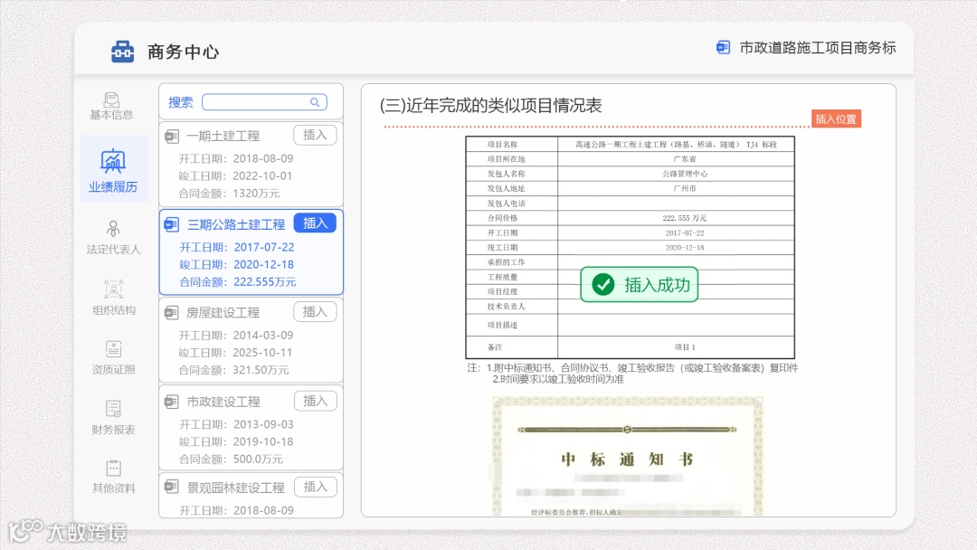Open the 法定代表人 person icon
Image resolution: width=977 pixels, height=550 pixels.
coord(113,229)
